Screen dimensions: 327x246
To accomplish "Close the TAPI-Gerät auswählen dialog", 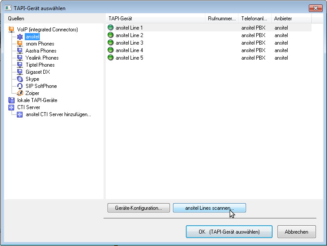I will (315, 8).
